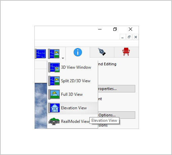Close the main application window

coord(131,29)
